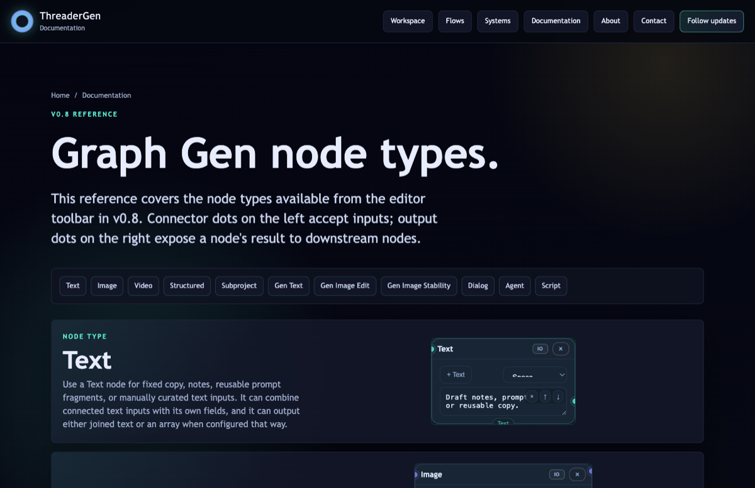Toggle IO on the Image node
The height and width of the screenshot is (488, 755).
click(x=557, y=474)
